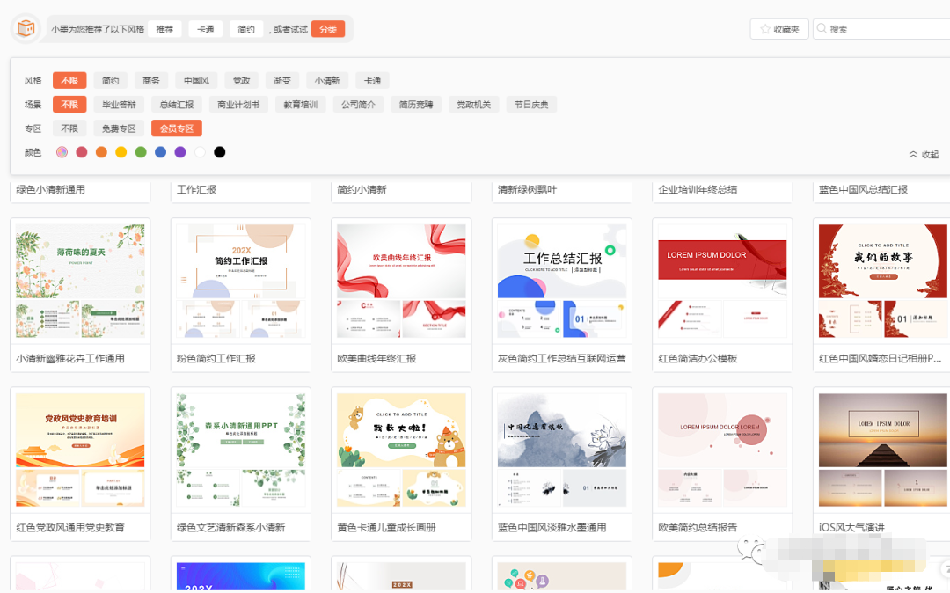950x593 pixels.
Task: Select the 推荐 recommended style
Action: pyautogui.click(x=164, y=29)
